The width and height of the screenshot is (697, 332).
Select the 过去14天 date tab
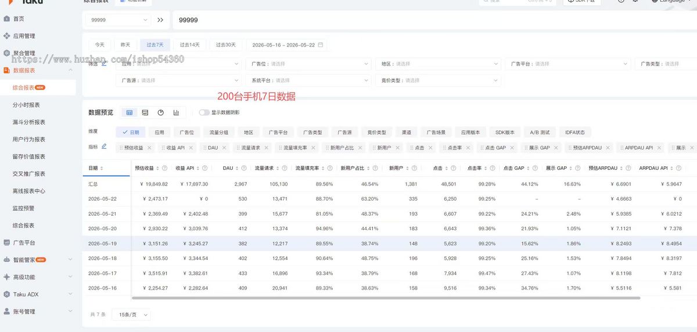point(190,44)
